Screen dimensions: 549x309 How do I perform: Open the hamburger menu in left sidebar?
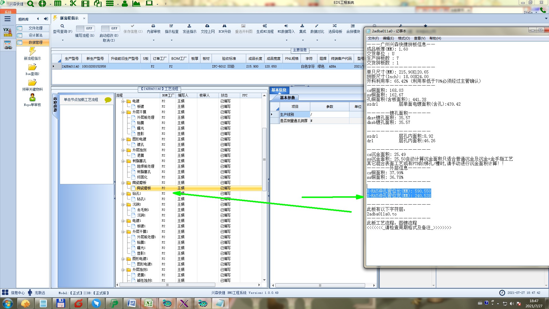[7, 19]
